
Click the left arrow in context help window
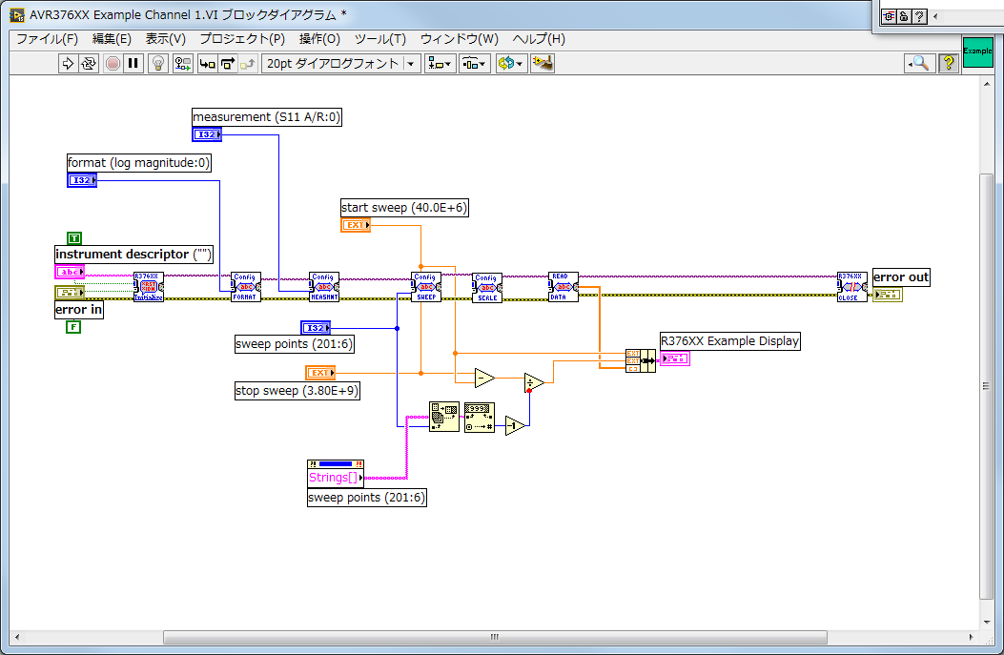click(x=935, y=16)
